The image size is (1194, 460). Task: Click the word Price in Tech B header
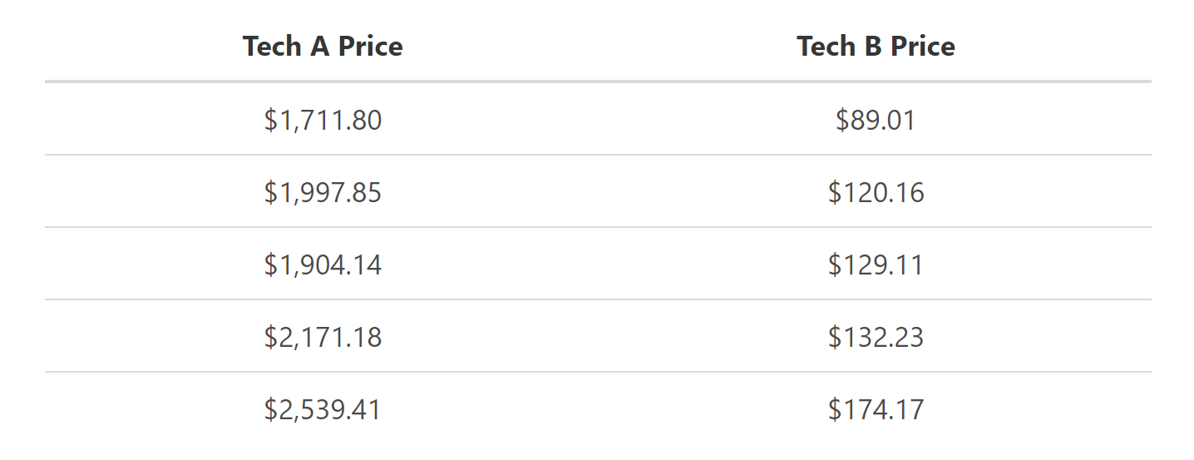[921, 47]
